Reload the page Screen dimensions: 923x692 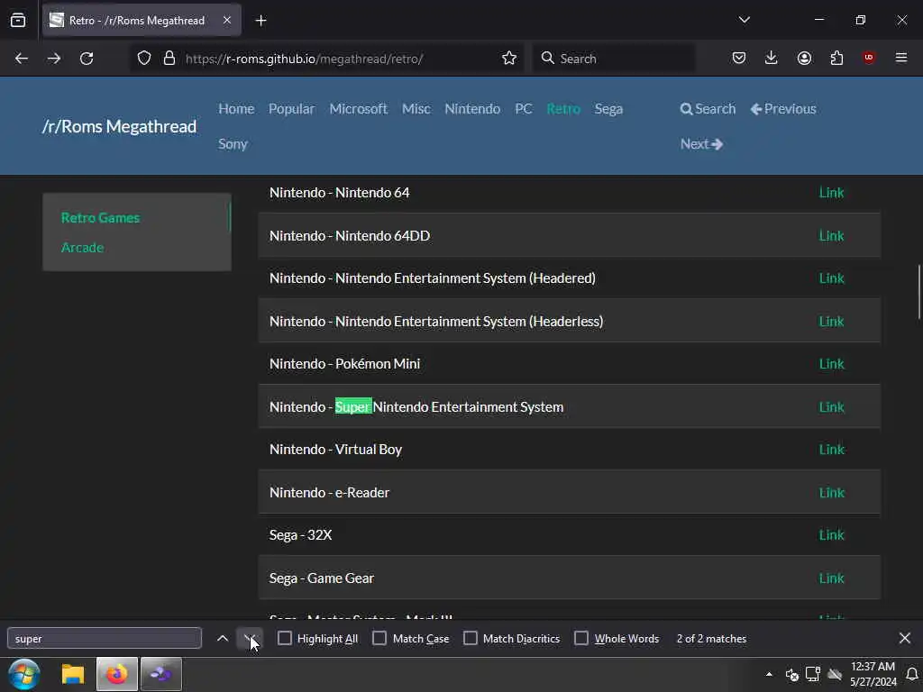pyautogui.click(x=87, y=59)
